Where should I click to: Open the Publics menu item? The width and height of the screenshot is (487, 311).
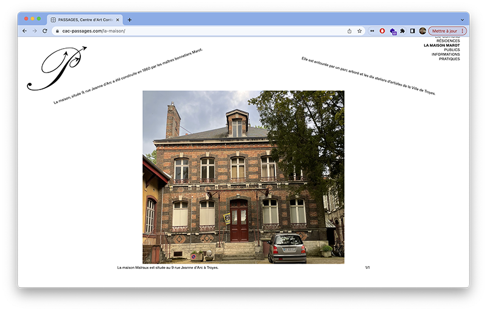point(452,50)
